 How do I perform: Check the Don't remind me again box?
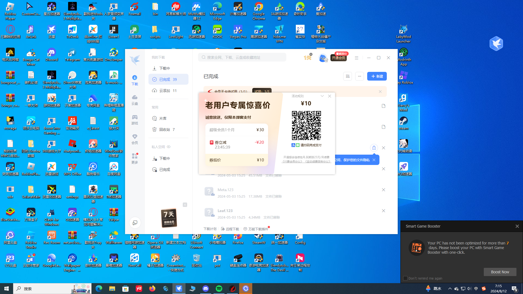(x=405, y=278)
